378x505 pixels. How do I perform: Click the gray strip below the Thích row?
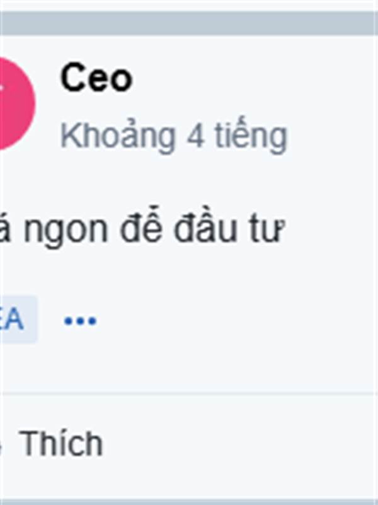click(189, 502)
